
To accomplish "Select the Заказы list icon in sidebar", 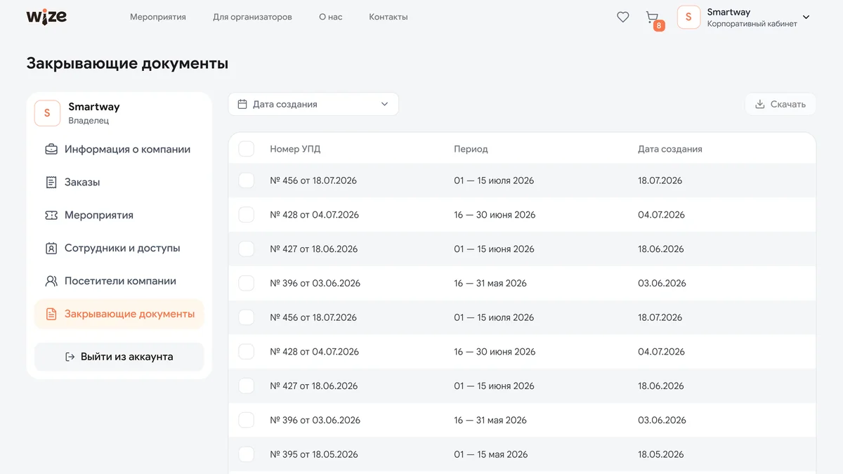I will pyautogui.click(x=51, y=182).
